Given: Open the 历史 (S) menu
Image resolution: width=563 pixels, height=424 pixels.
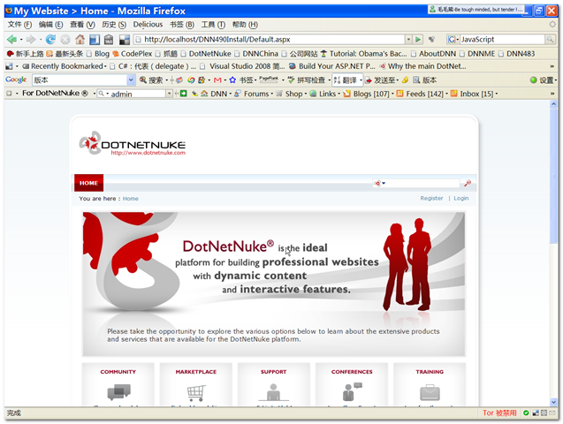Looking at the screenshot, I should pyautogui.click(x=114, y=25).
